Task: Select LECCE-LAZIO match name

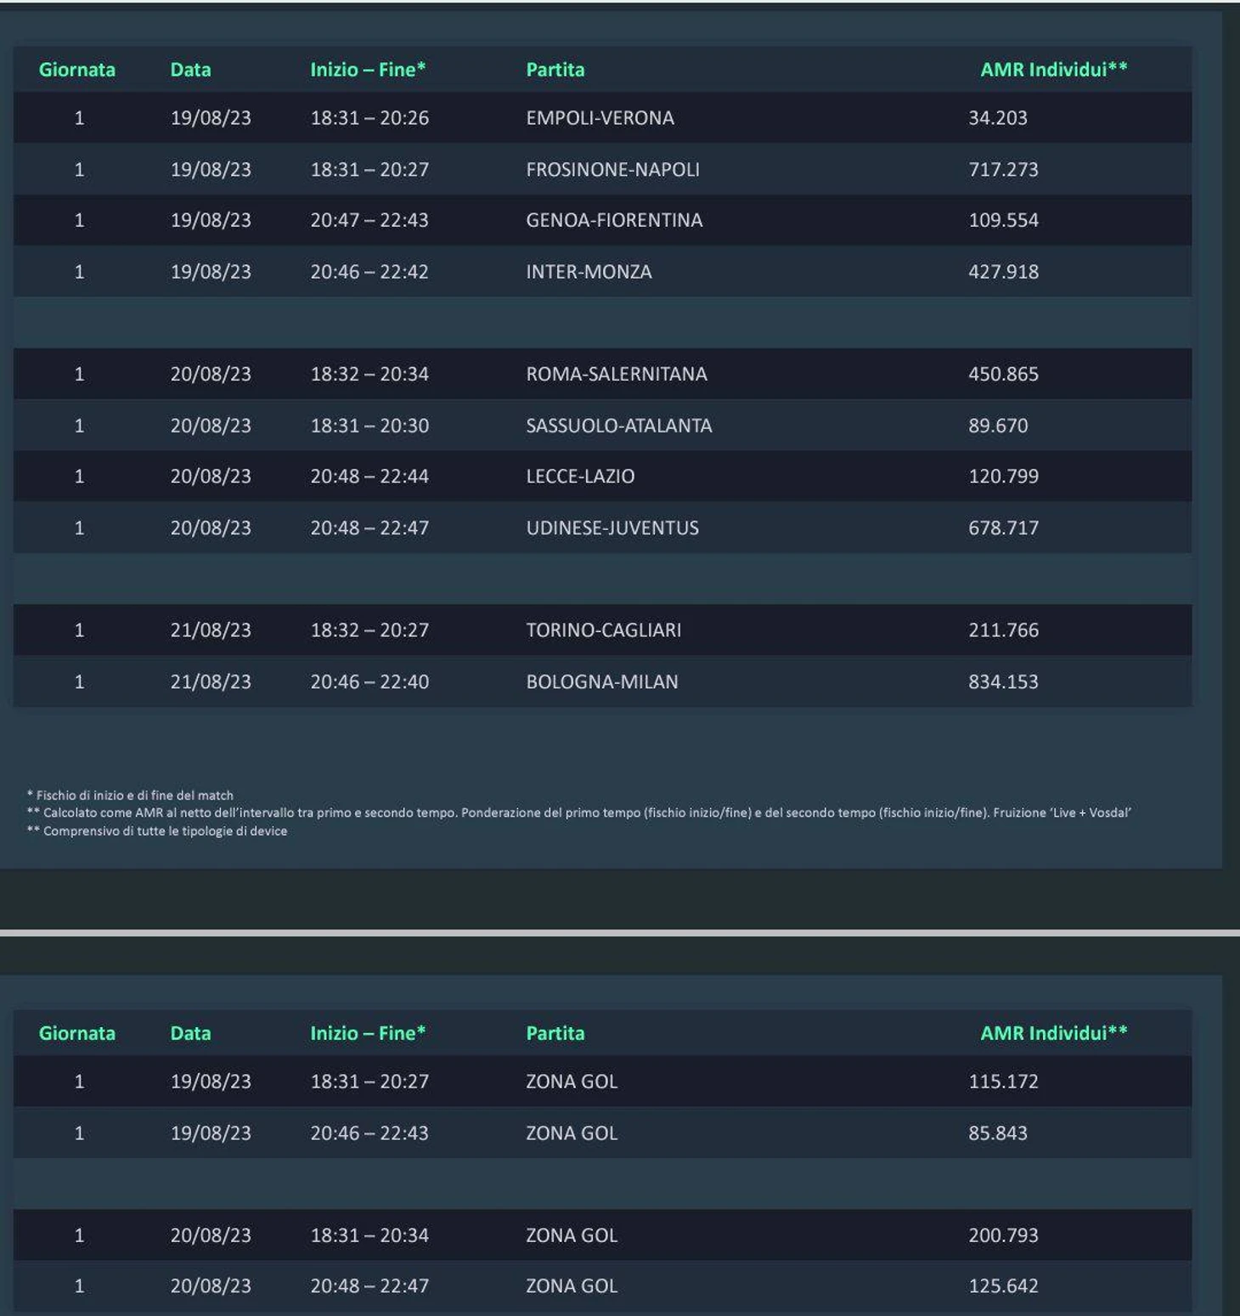Action: point(580,477)
